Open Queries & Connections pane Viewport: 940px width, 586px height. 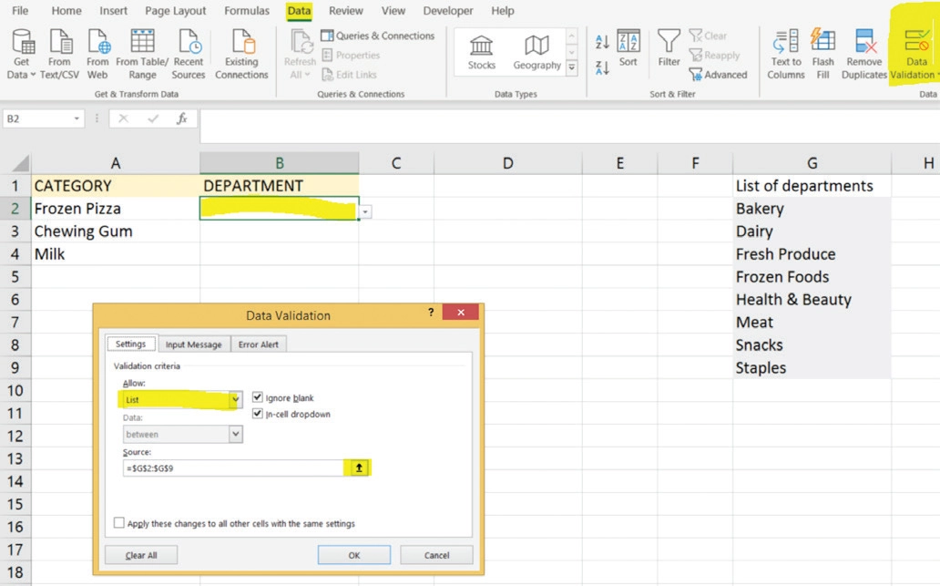point(378,36)
